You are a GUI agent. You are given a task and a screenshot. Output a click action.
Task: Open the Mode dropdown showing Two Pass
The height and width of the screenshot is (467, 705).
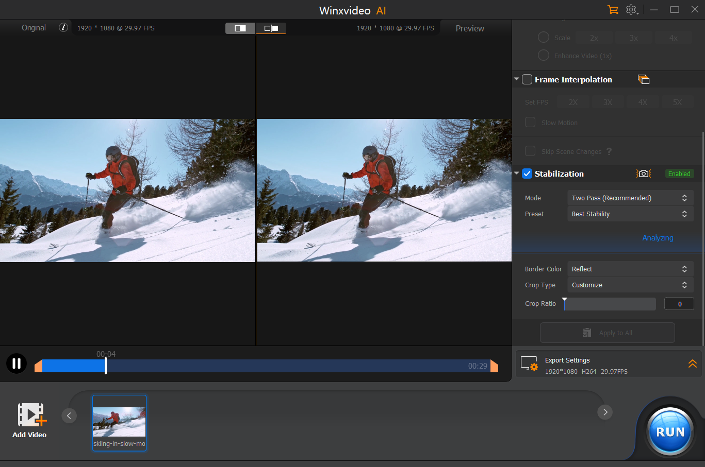[630, 198]
